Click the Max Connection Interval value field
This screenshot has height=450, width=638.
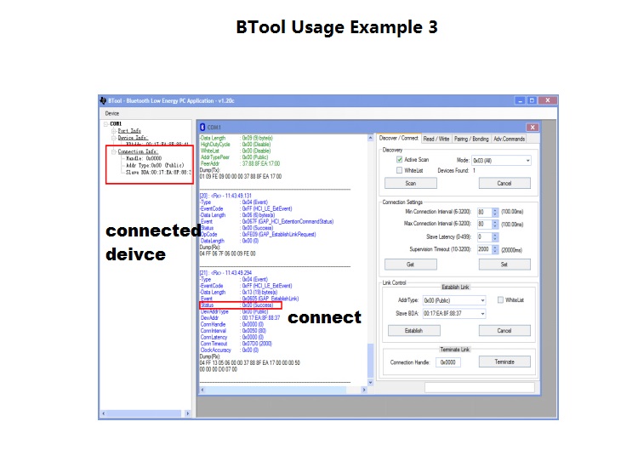click(484, 224)
